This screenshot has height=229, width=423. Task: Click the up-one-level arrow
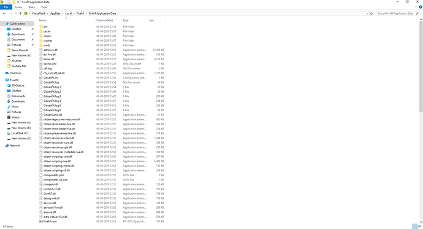click(x=20, y=14)
